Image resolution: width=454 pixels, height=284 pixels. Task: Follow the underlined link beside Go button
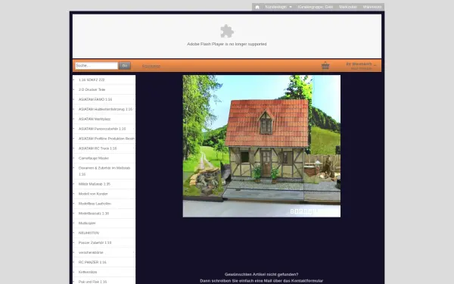(151, 66)
